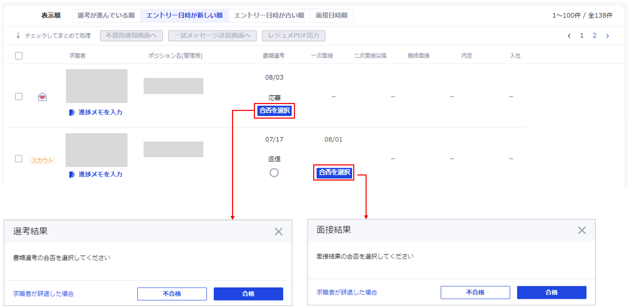The height and width of the screenshot is (308, 629).
Task: Click the circle icon under 返信
Action: (274, 173)
